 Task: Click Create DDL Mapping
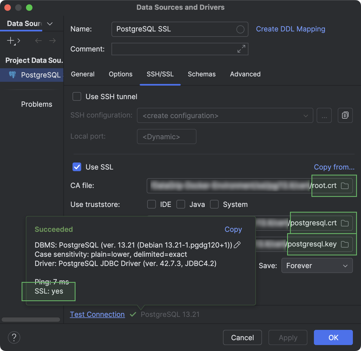[290, 29]
